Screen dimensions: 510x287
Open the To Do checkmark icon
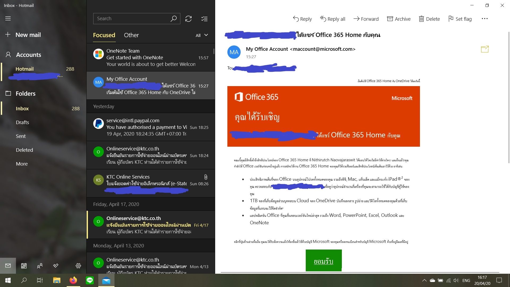tap(56, 265)
